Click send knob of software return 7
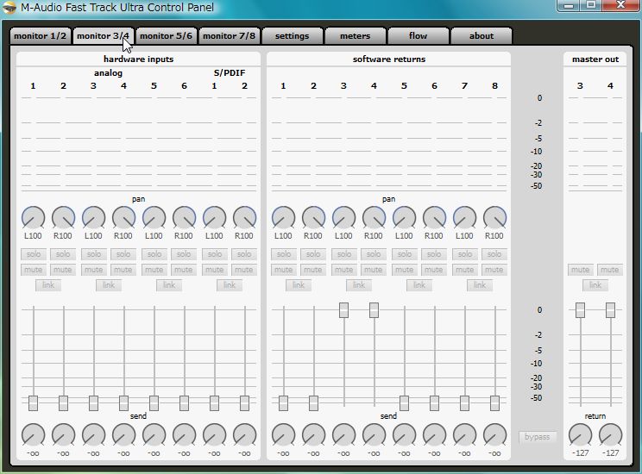Image resolution: width=642 pixels, height=474 pixels. (x=465, y=434)
